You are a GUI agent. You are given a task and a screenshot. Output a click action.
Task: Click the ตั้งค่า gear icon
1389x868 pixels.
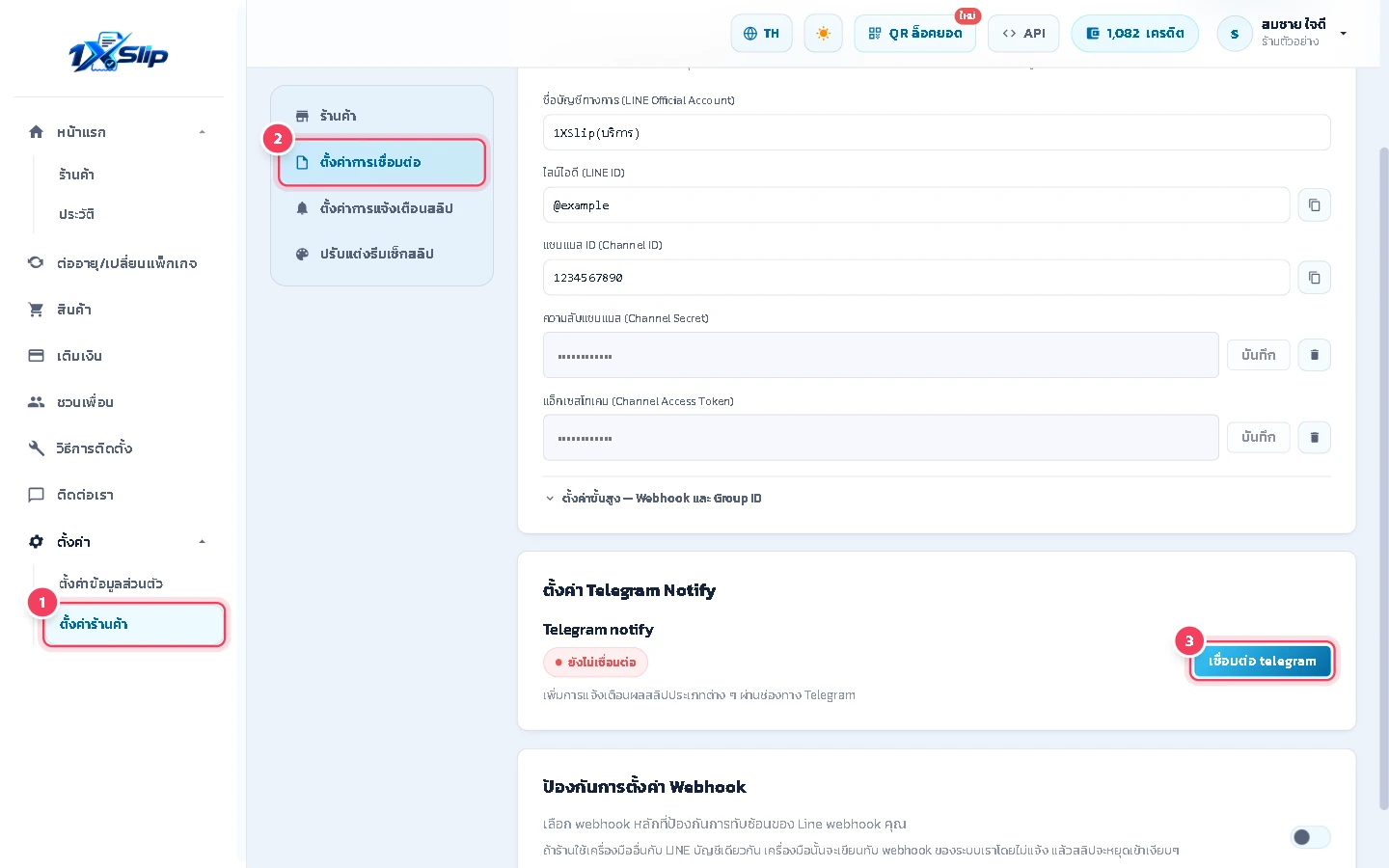[x=36, y=542]
